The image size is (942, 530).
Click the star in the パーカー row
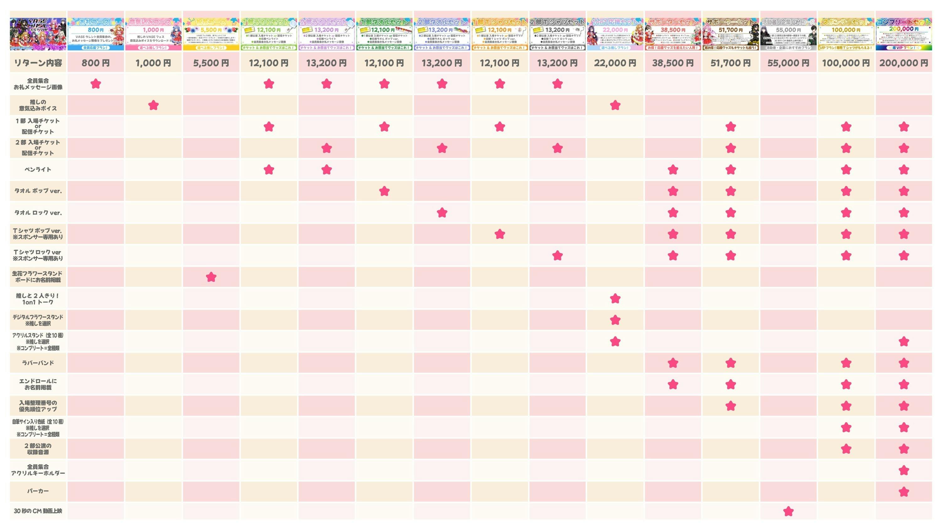pyautogui.click(x=904, y=491)
